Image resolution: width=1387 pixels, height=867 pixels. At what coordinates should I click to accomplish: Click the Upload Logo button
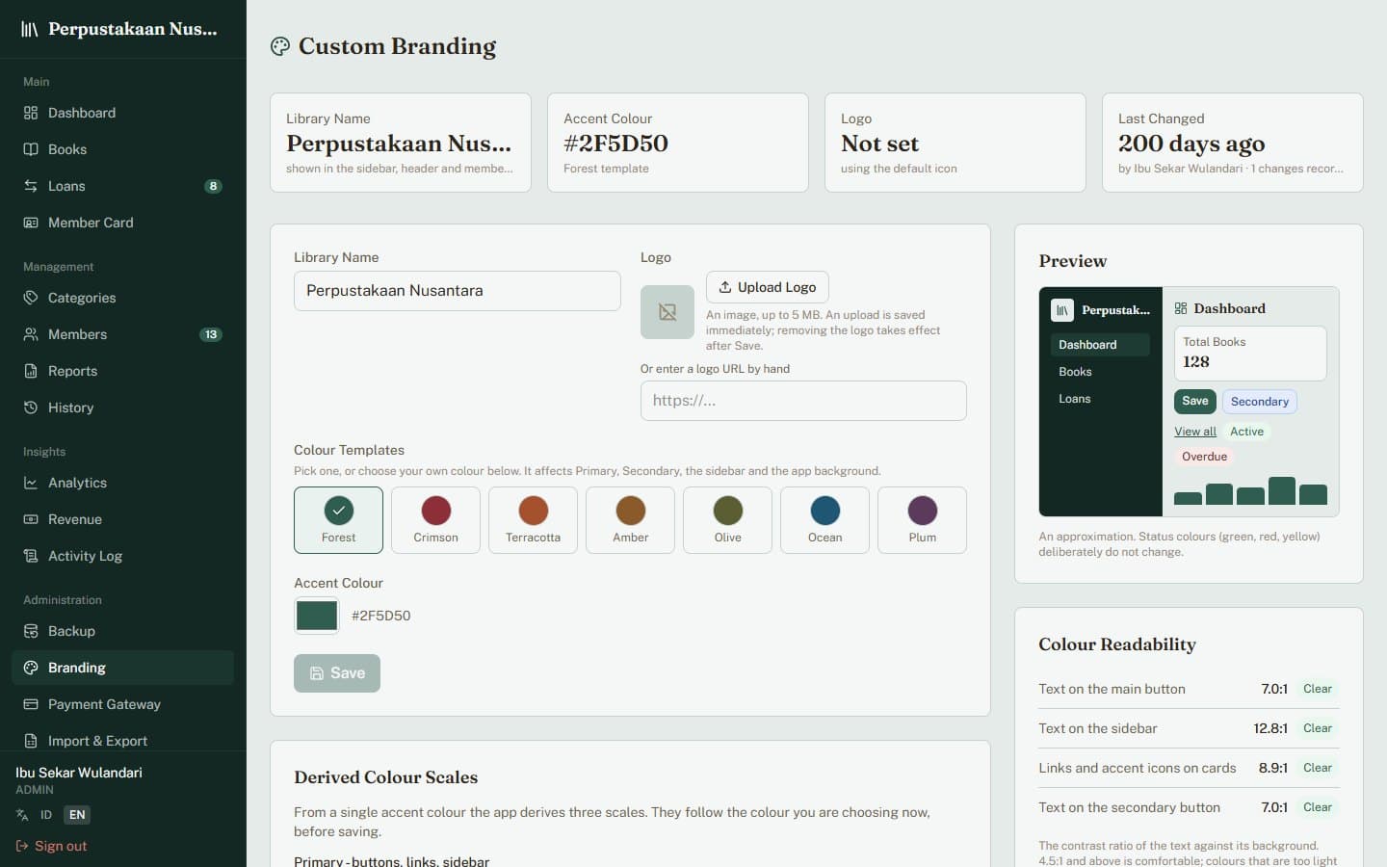(x=768, y=287)
